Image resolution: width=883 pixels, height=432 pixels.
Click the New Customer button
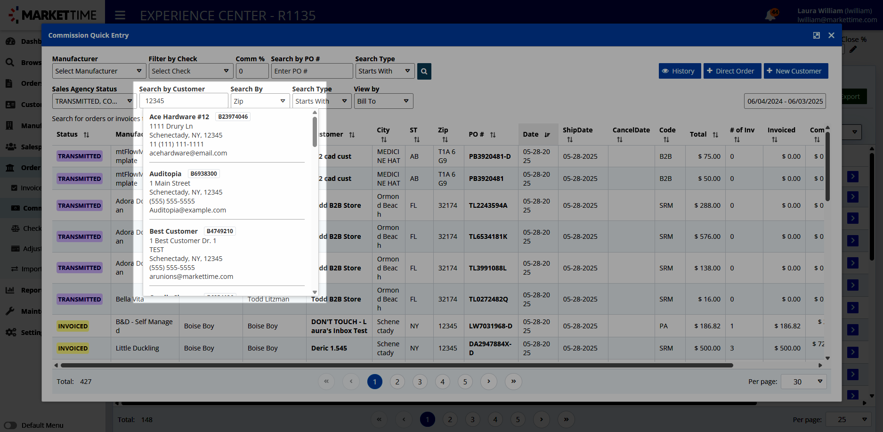click(x=795, y=71)
